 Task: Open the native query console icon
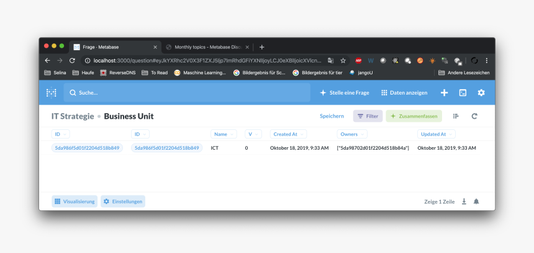click(463, 93)
